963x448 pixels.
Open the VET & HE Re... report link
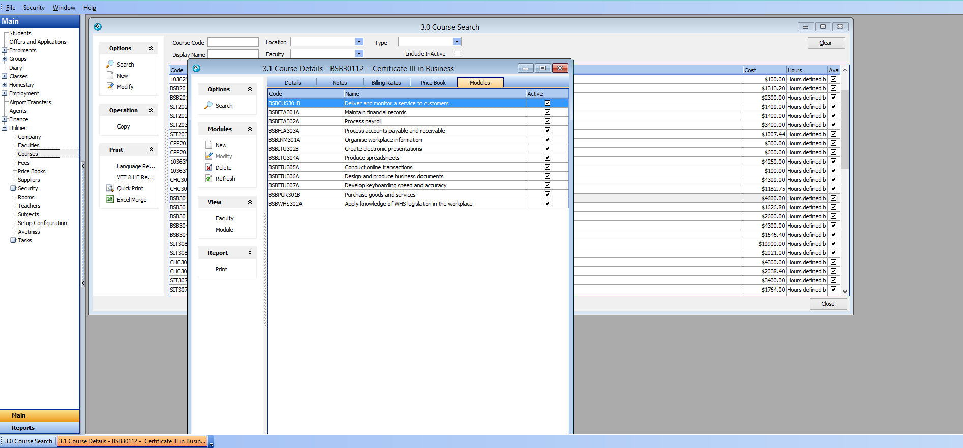click(x=135, y=177)
